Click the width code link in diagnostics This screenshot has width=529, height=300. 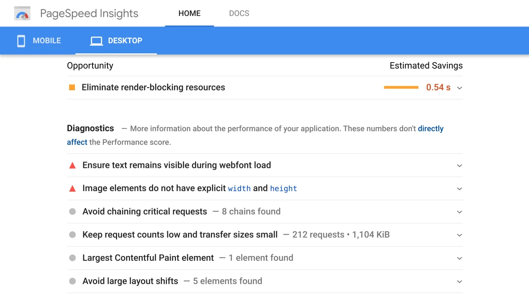coord(239,189)
